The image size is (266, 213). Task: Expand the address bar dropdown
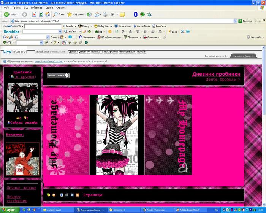coord(235,21)
